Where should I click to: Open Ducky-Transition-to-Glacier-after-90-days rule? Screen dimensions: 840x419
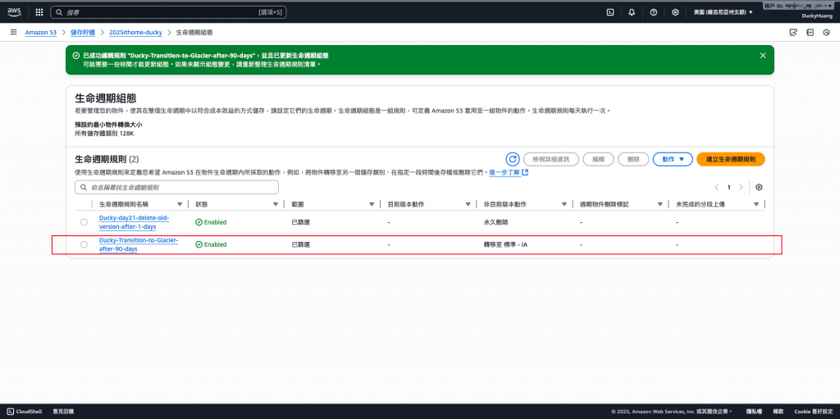pos(138,244)
